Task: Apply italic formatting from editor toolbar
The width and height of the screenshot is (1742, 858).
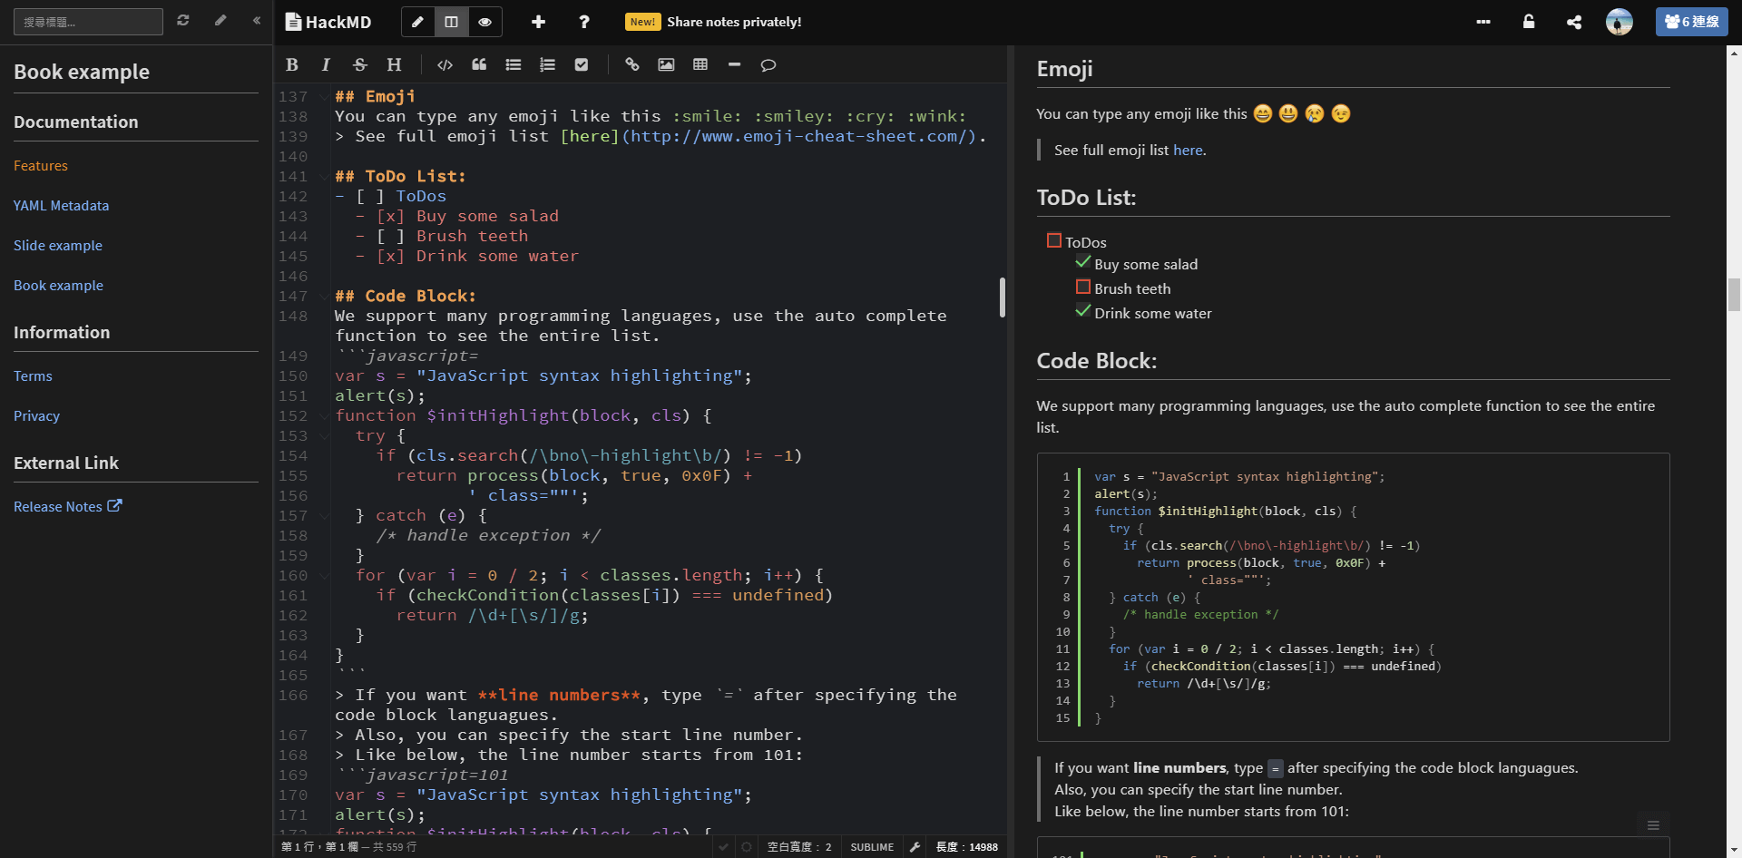Action: (326, 64)
